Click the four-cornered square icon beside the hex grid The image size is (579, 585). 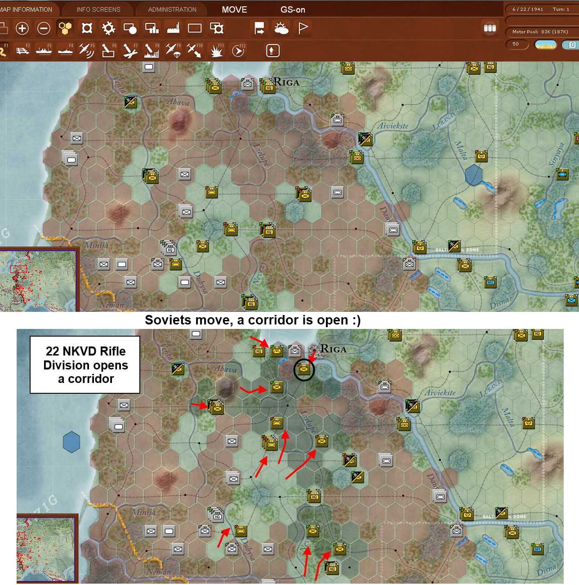tap(87, 28)
